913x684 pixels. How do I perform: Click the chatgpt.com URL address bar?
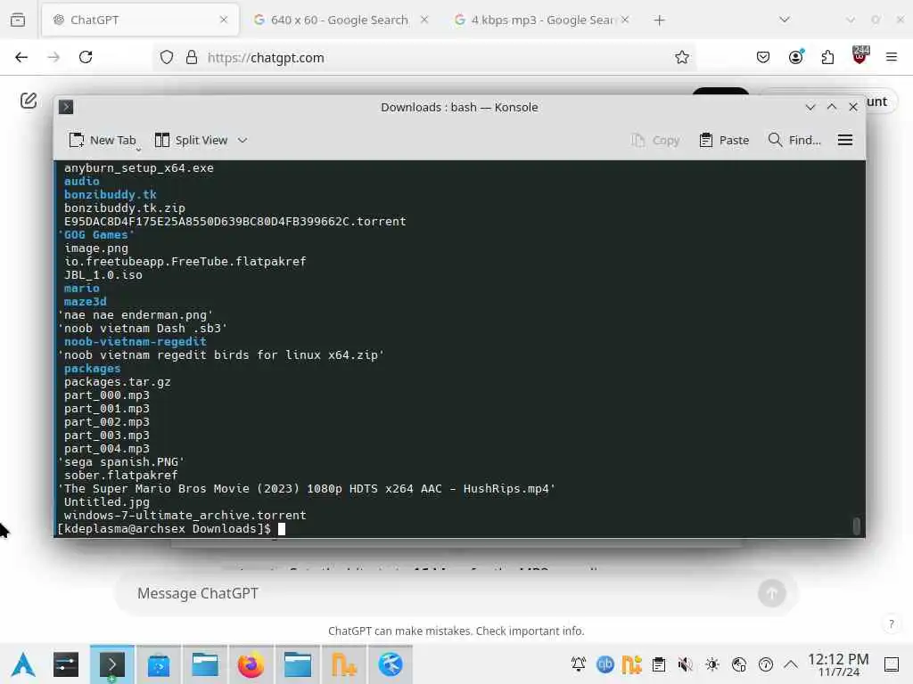425,58
